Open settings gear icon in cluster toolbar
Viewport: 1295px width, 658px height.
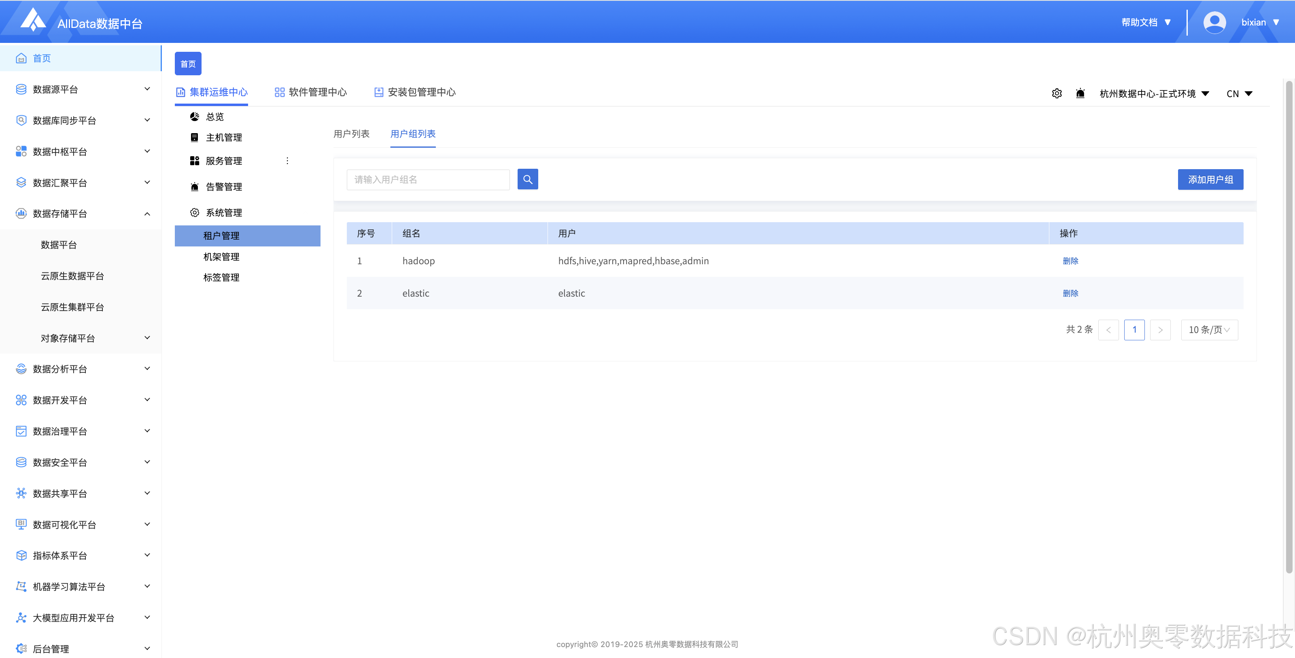[x=1057, y=93]
